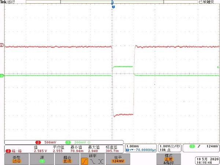The image size is (220, 165).
Task: Click the trigger channel 3 badge at right
Action: click(x=192, y=147)
